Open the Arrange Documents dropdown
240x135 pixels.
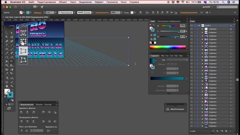36,7
